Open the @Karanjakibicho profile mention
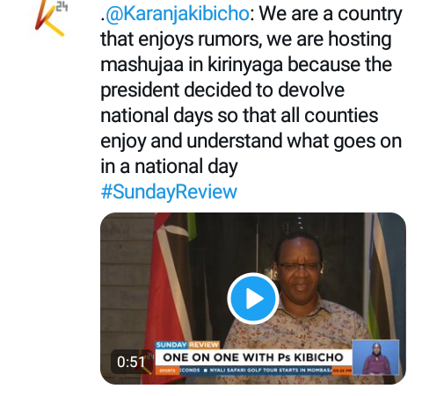Screen dimensions: 422x396 [178, 14]
